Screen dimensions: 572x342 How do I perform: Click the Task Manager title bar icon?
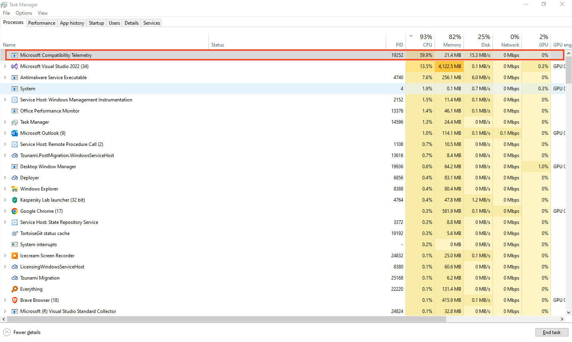point(4,5)
